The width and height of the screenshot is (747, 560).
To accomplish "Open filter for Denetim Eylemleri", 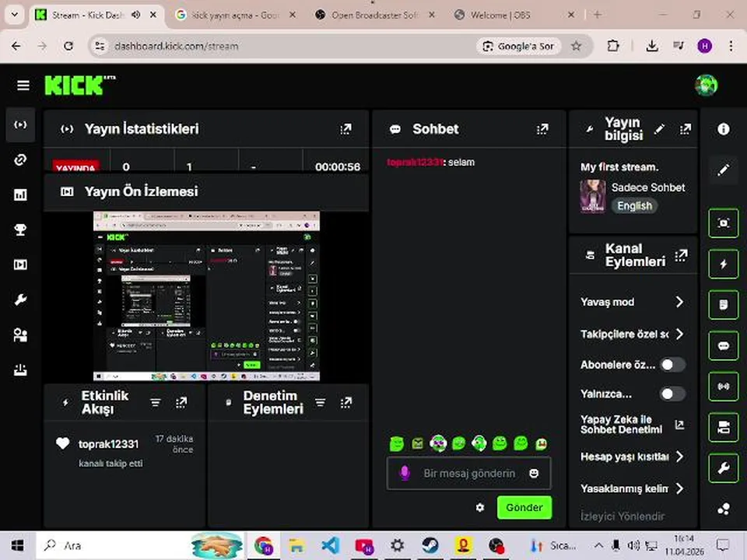I will (x=320, y=403).
